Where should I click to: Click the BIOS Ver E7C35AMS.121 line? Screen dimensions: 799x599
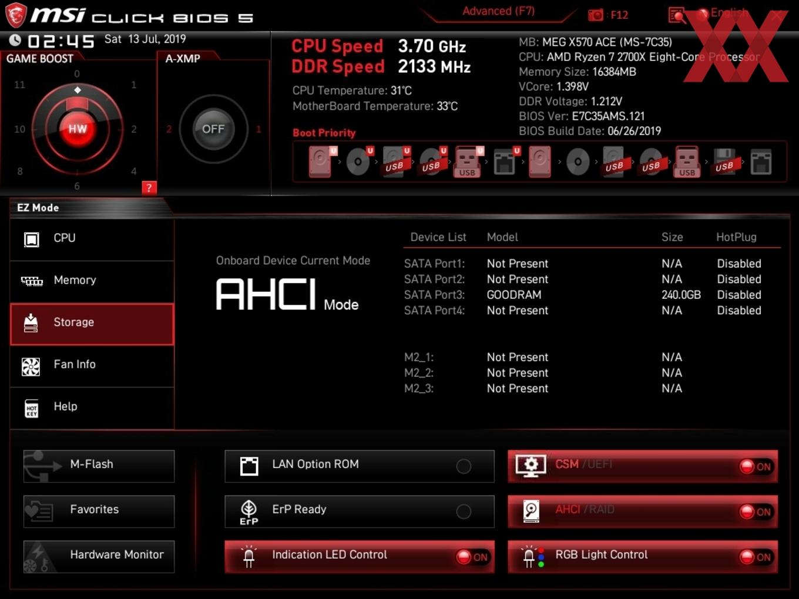click(x=582, y=116)
